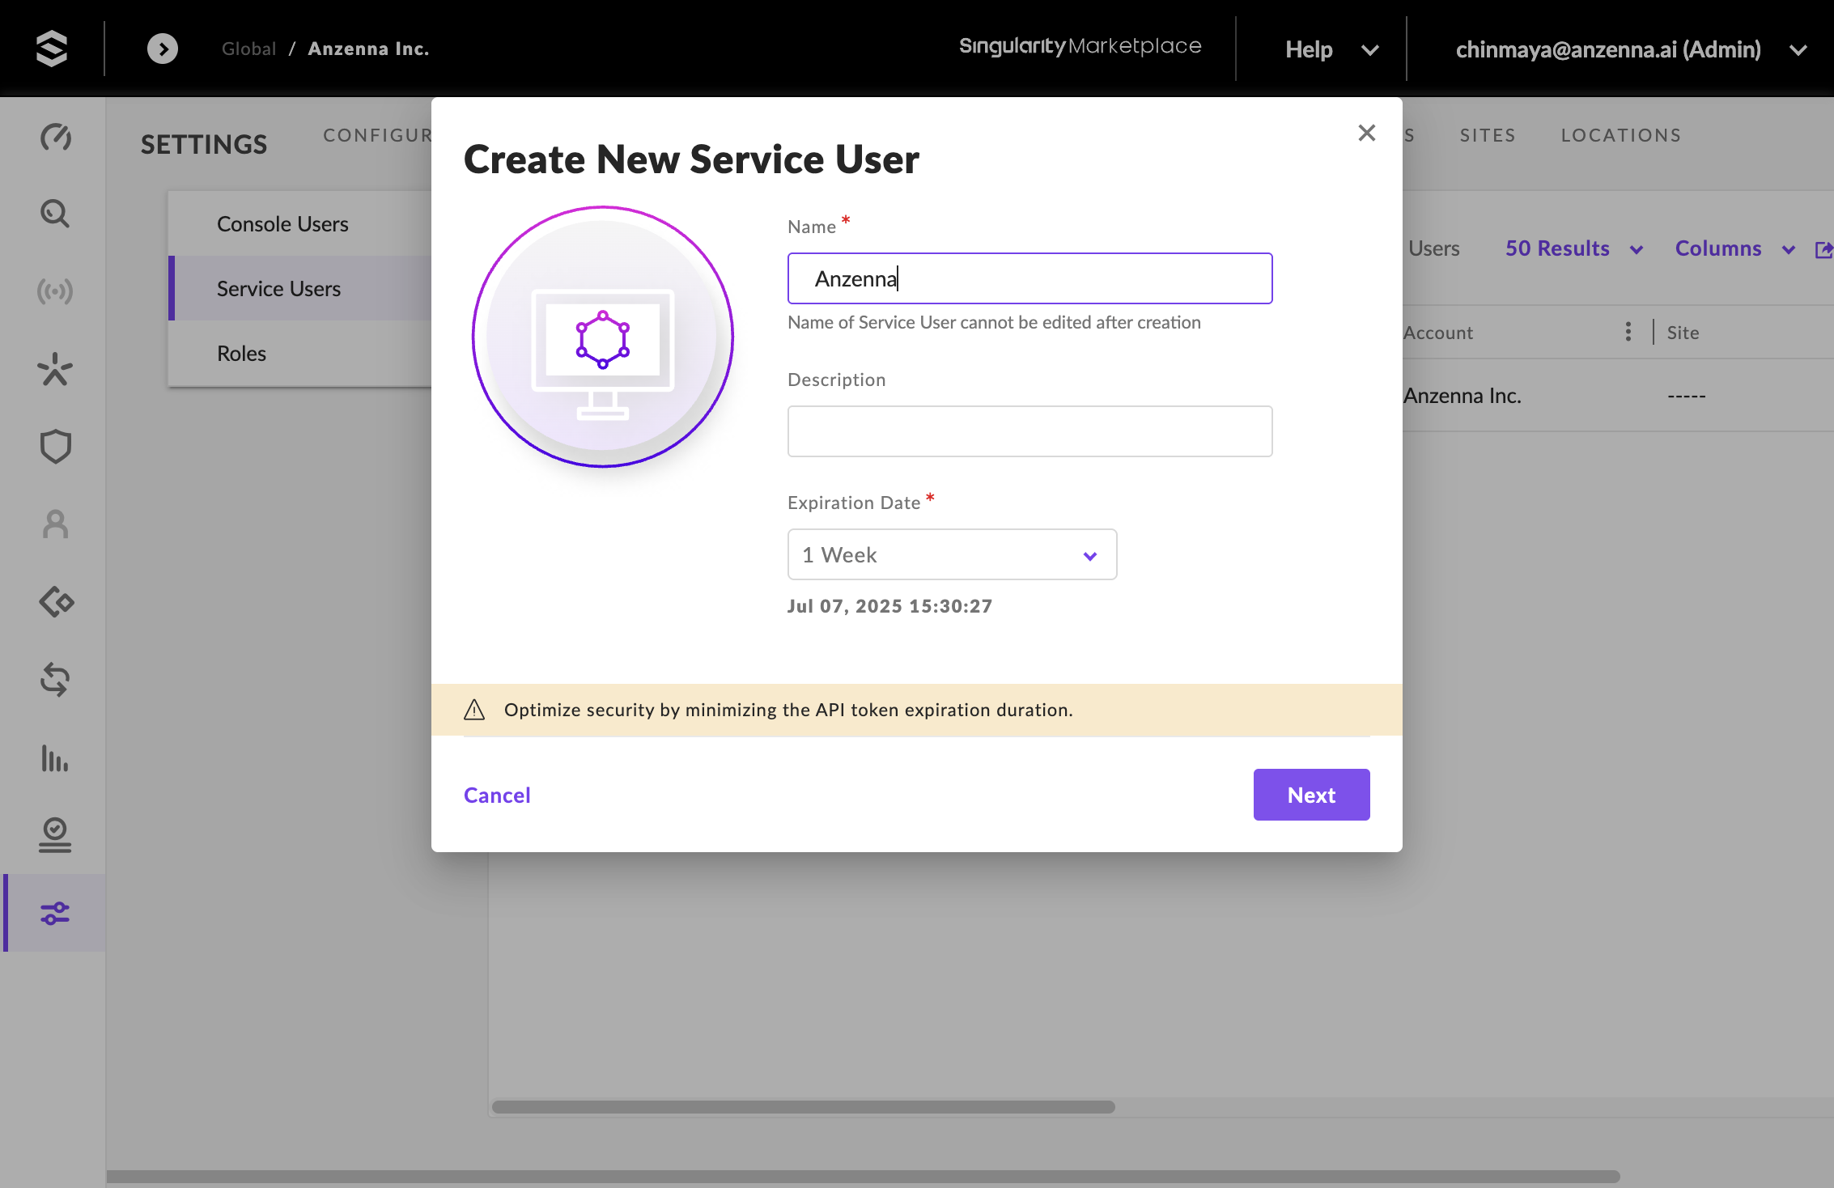Image resolution: width=1834 pixels, height=1188 pixels.
Task: Switch to the SITES tab
Action: click(x=1487, y=135)
